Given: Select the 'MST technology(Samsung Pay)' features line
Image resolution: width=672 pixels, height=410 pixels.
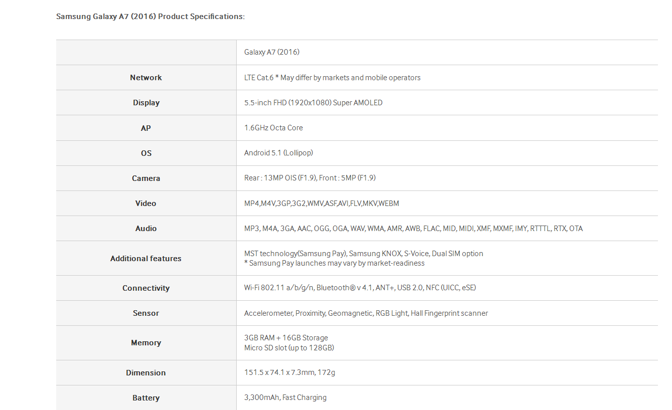Looking at the screenshot, I should 364,254.
